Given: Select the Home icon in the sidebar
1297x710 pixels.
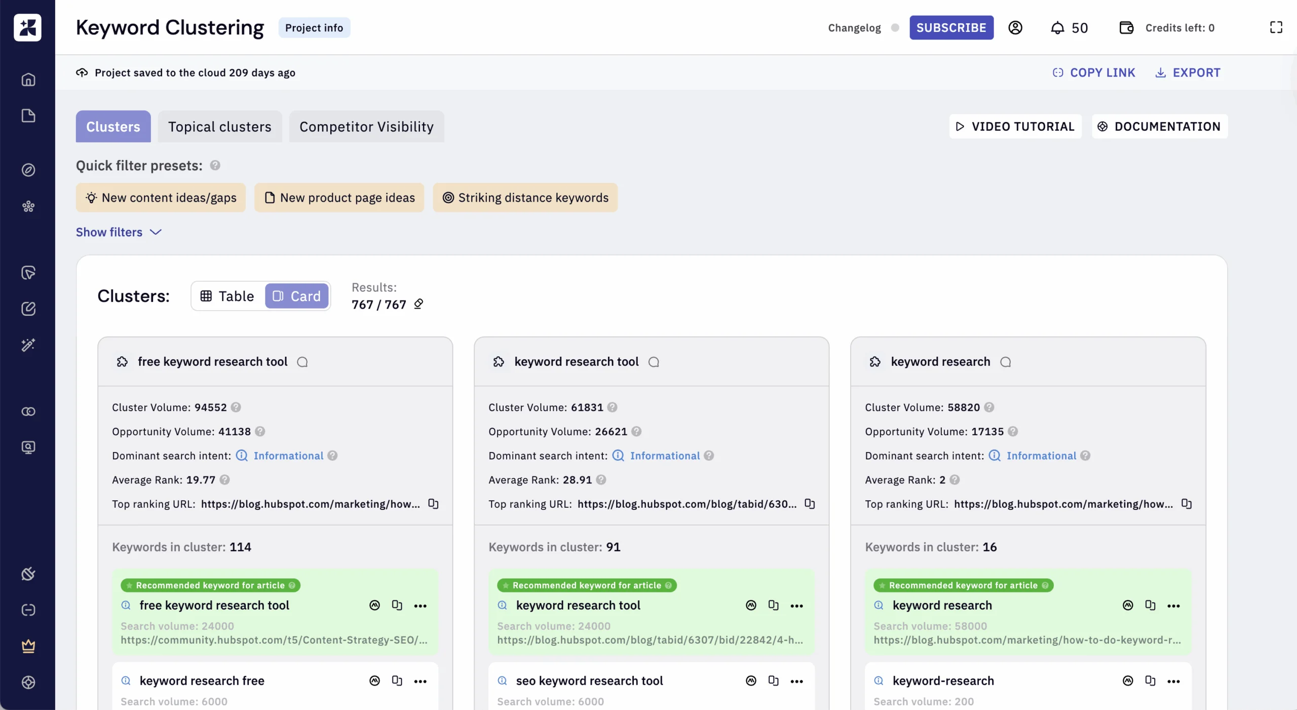Looking at the screenshot, I should (28, 79).
